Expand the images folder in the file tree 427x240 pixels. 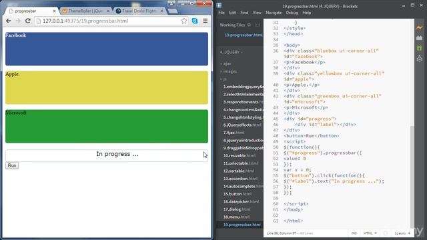(230, 71)
